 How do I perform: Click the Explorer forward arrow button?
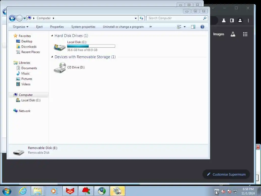(x=19, y=18)
